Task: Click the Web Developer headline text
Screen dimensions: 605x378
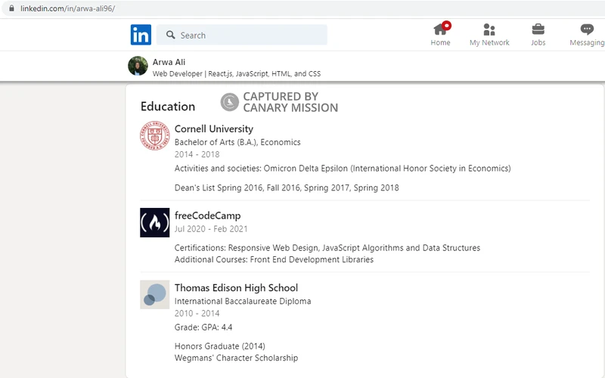Action: pyautogui.click(x=237, y=73)
